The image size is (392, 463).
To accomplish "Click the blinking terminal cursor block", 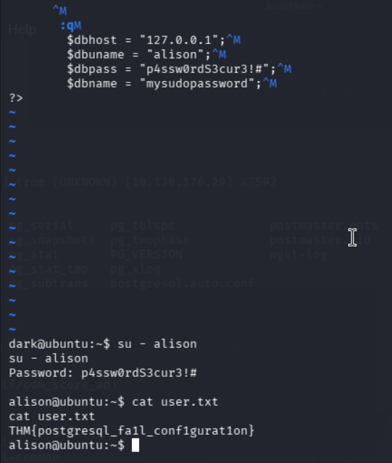I will coord(135,446).
